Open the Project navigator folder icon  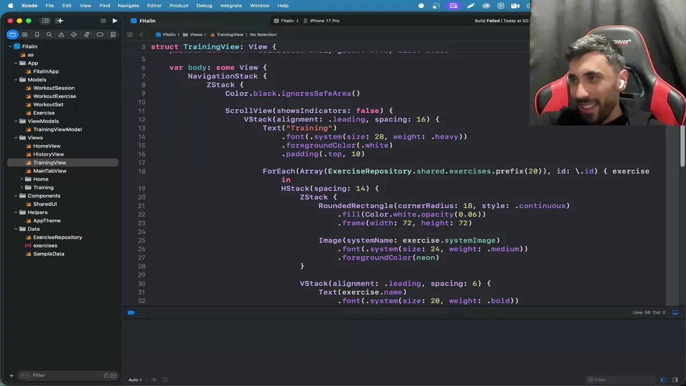pyautogui.click(x=12, y=34)
